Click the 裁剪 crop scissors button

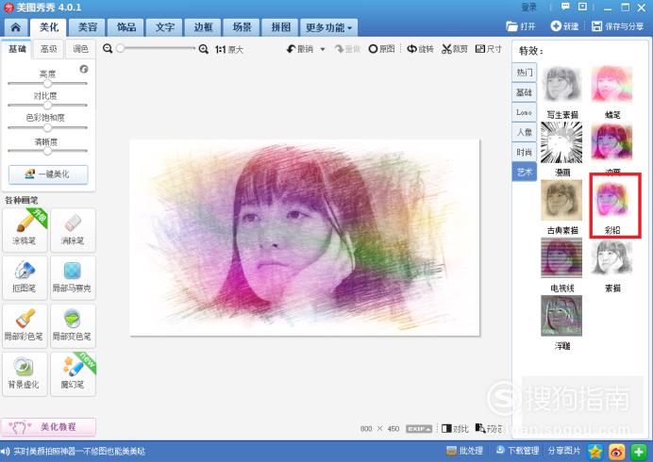coord(455,49)
